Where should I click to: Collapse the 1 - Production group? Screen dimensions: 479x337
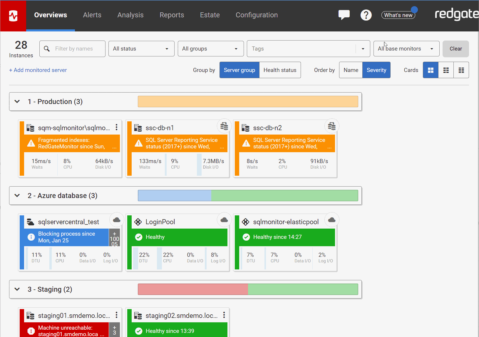[17, 102]
